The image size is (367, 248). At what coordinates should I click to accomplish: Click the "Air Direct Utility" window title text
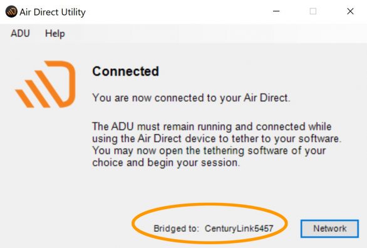coord(53,12)
